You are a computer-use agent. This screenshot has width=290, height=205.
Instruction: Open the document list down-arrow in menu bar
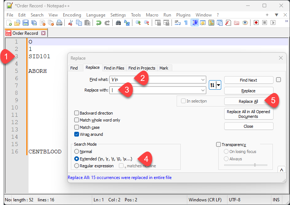click(276, 15)
